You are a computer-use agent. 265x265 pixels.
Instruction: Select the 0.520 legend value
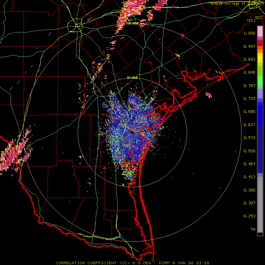click(x=249, y=151)
